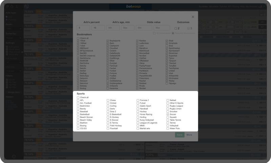This screenshot has height=163, width=271.
Task: Click the Save button in the dialog
Action: point(180,135)
